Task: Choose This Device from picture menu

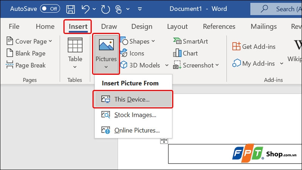Action: click(132, 100)
